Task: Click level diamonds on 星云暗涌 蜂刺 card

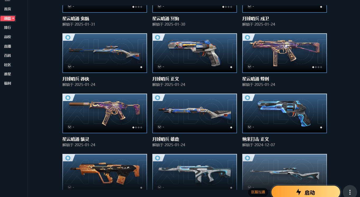Action: 317,67
